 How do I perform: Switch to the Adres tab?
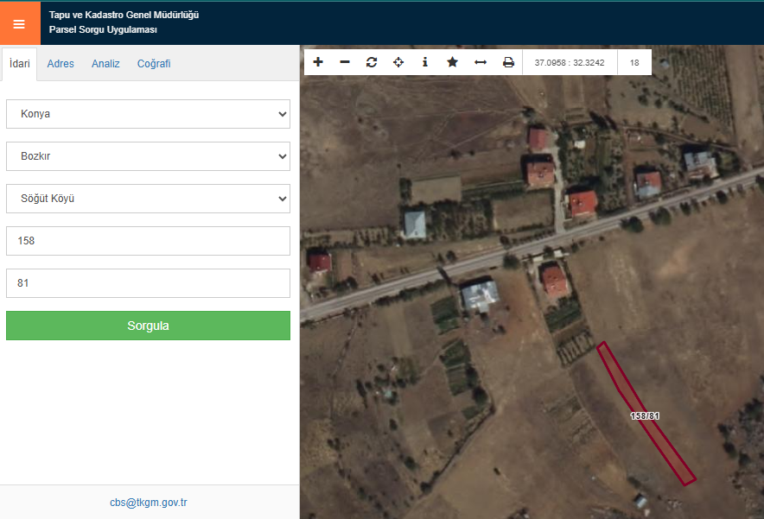[60, 64]
